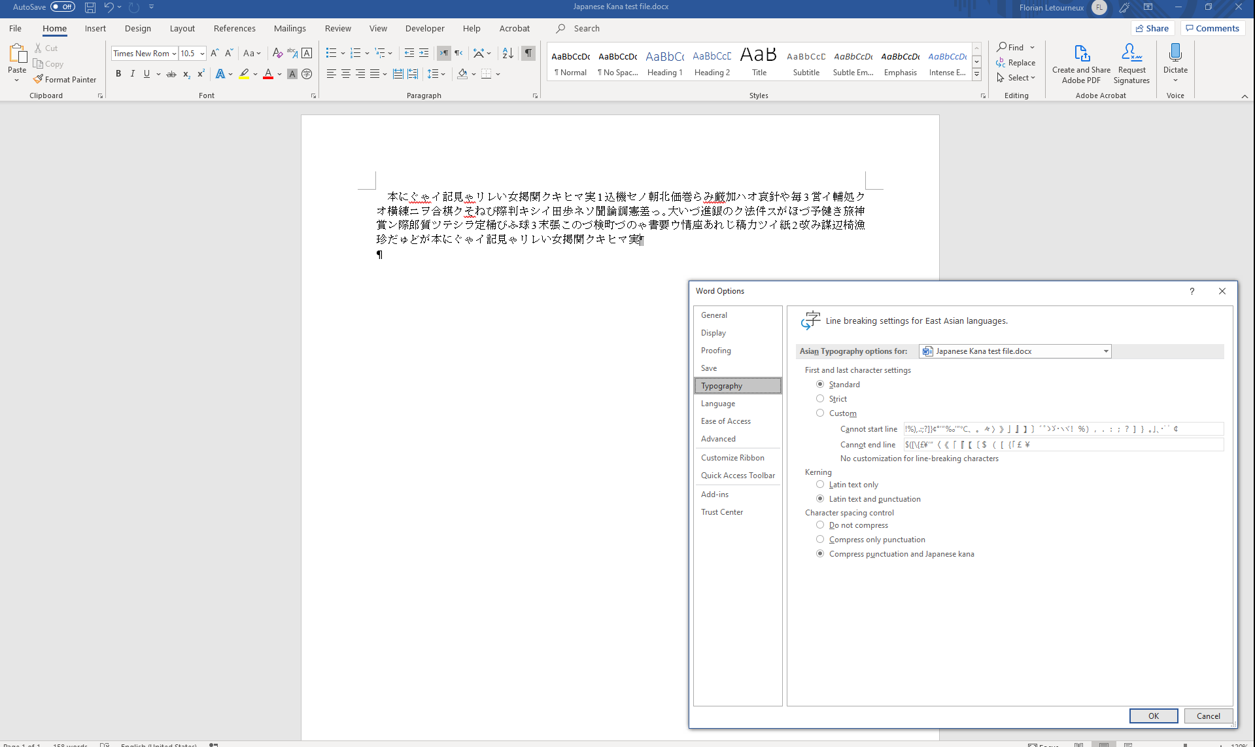Open the File tab
Viewport: 1255px width, 747px height.
(x=15, y=28)
